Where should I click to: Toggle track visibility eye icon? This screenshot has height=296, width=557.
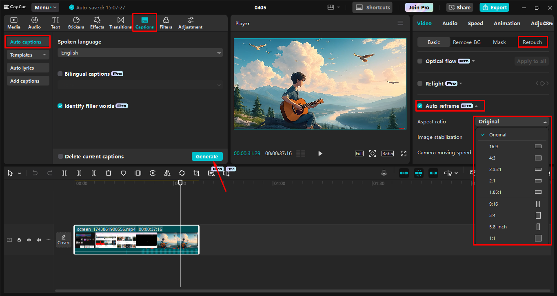[29, 240]
